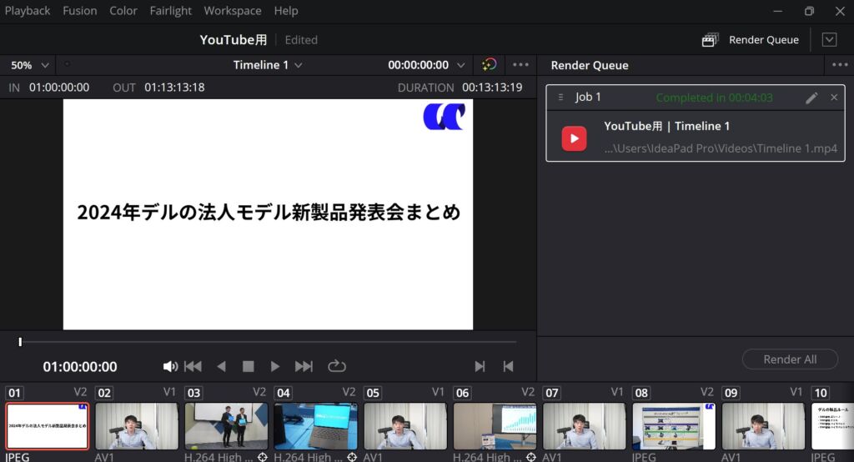Select clip 03 thumbnail of two presenters

(x=226, y=426)
